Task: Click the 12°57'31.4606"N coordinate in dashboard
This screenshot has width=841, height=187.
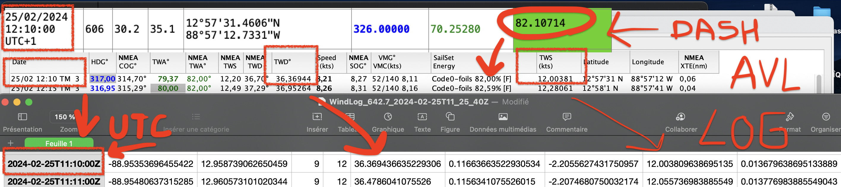Action: tap(233, 23)
